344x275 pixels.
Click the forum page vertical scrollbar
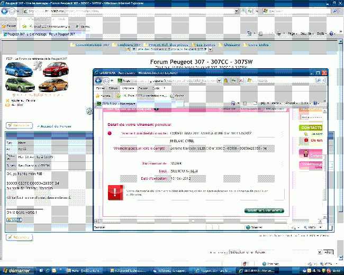[x=340, y=149]
